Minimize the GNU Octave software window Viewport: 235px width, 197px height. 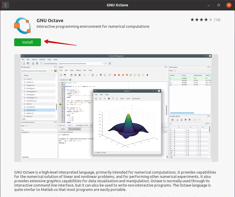[209, 5]
